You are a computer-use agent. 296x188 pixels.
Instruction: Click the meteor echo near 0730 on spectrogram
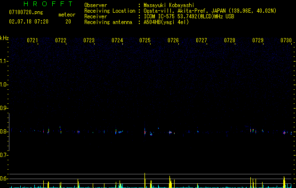point(284,133)
